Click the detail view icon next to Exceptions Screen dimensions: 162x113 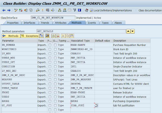tap(42, 36)
